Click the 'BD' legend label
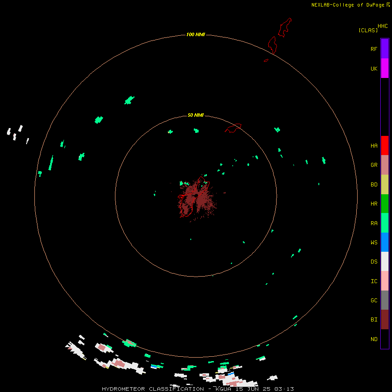392x392 pixels. (374, 185)
